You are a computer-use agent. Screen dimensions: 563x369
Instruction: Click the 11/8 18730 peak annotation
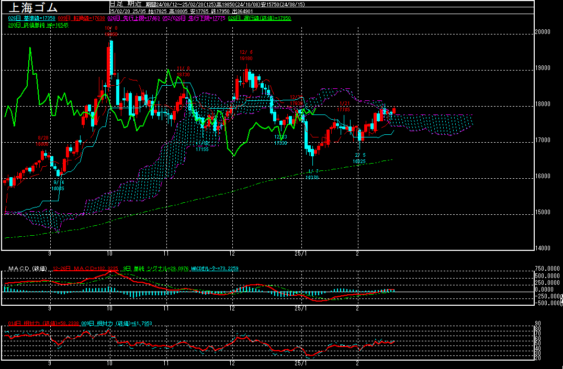pyautogui.click(x=183, y=72)
